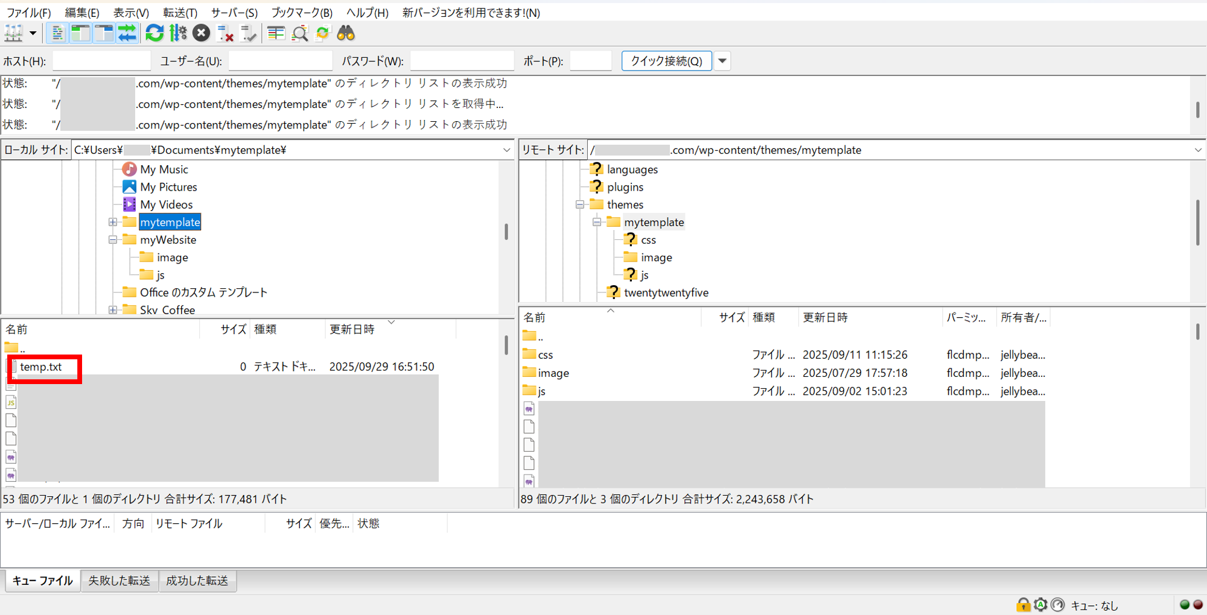The height and width of the screenshot is (615, 1207).
Task: Click the disconnect from server icon
Action: click(x=225, y=34)
